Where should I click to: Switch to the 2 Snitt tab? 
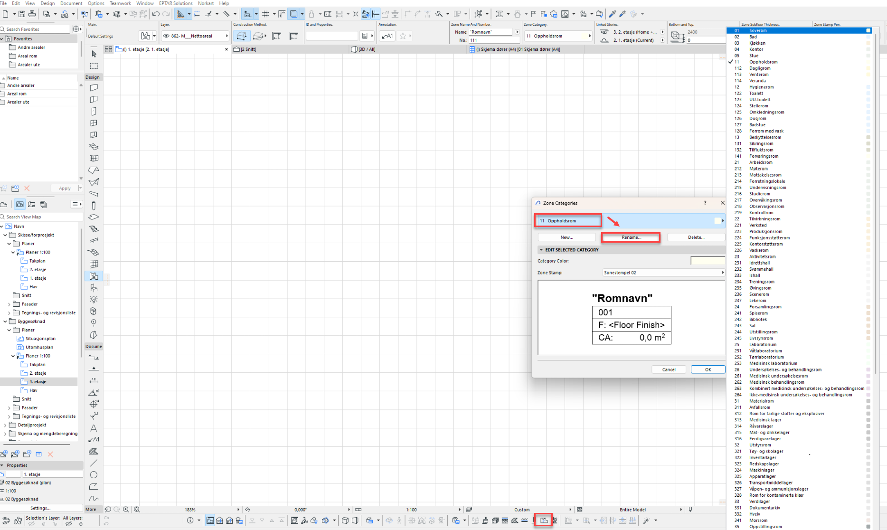pyautogui.click(x=248, y=49)
